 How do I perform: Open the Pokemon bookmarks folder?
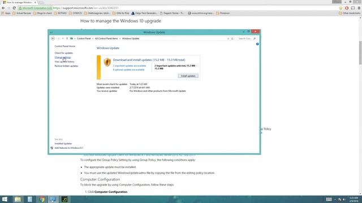point(223,13)
